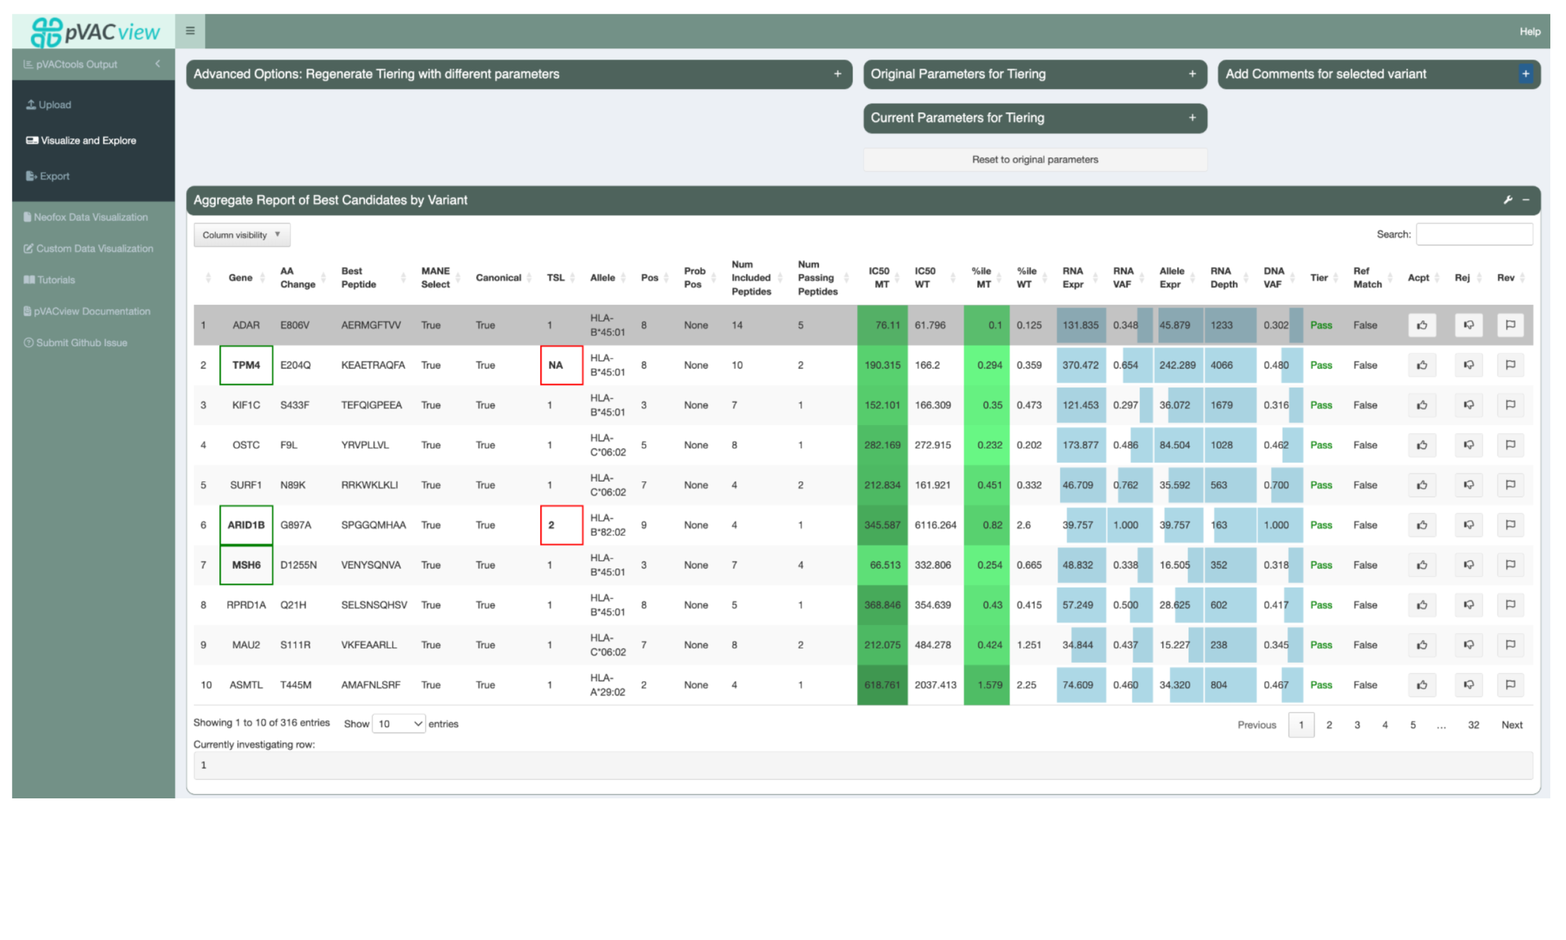Accept the ADAR variant with thumbs-up icon

(x=1422, y=325)
